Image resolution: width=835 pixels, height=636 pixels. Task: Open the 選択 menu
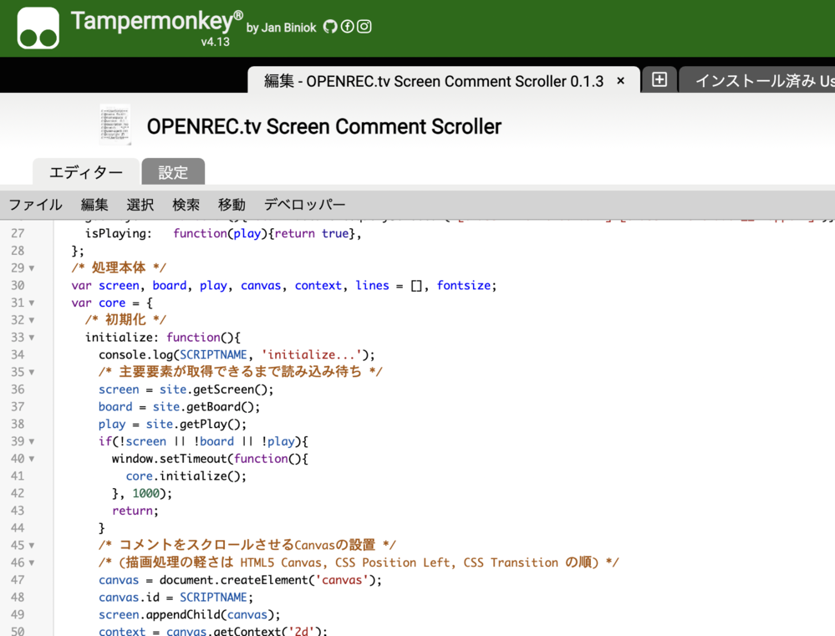[x=140, y=205]
